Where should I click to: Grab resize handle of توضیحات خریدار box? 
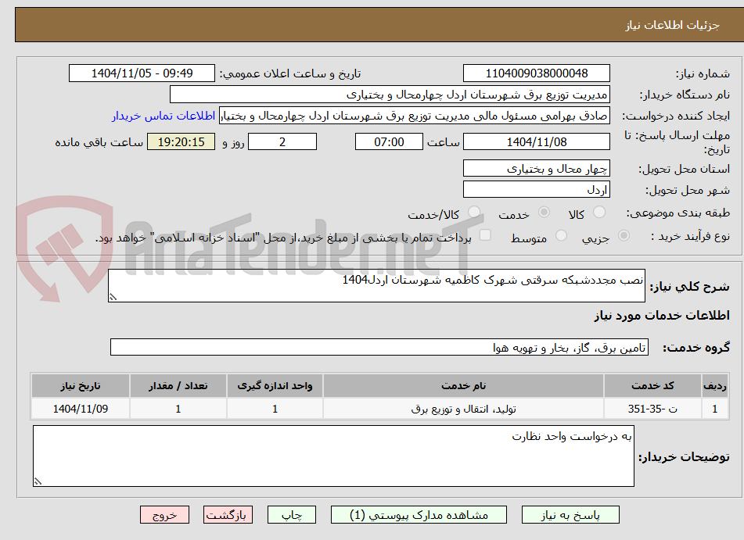38,481
